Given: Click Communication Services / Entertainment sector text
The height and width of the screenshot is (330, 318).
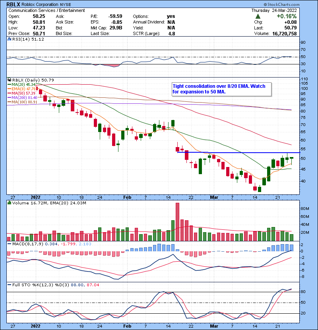Looking at the screenshot, I should coord(47,10).
